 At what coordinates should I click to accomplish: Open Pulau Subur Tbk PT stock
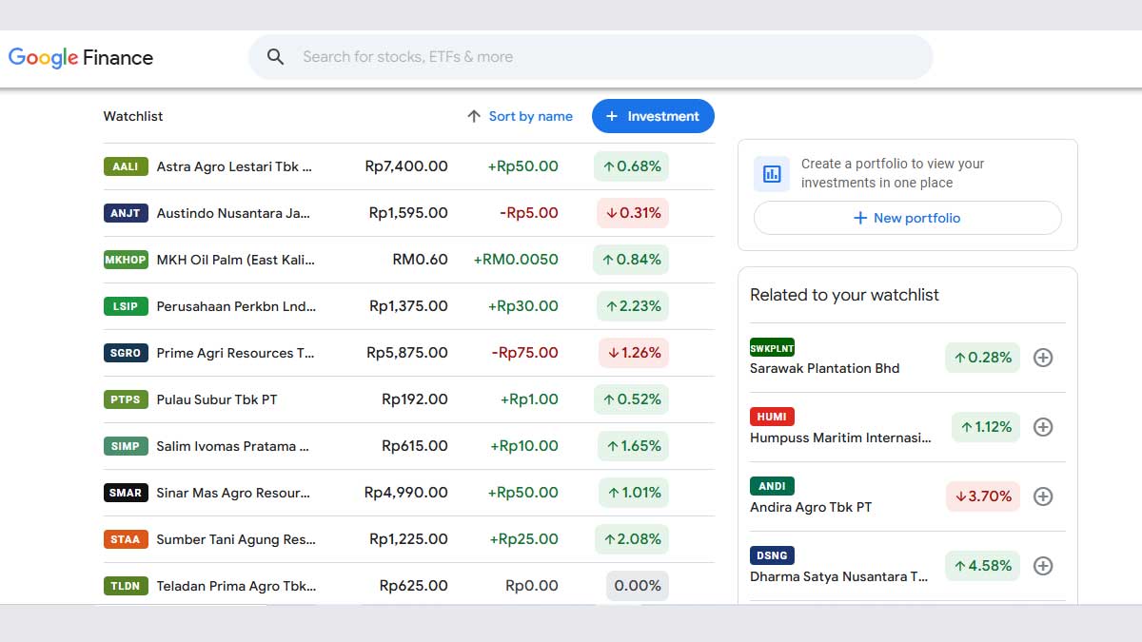coord(217,399)
